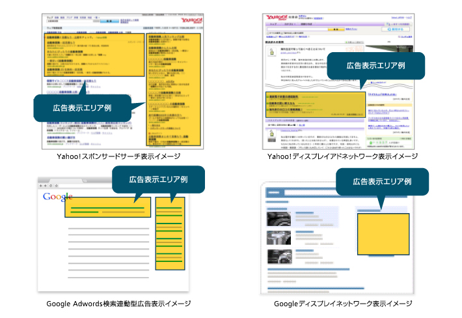The height and width of the screenshot is (318, 462).
Task: Click yellow ad area in Yahoo Display Network image
Action: (316, 105)
